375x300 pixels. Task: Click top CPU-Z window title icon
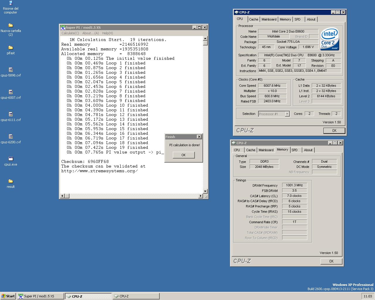point(237,12)
